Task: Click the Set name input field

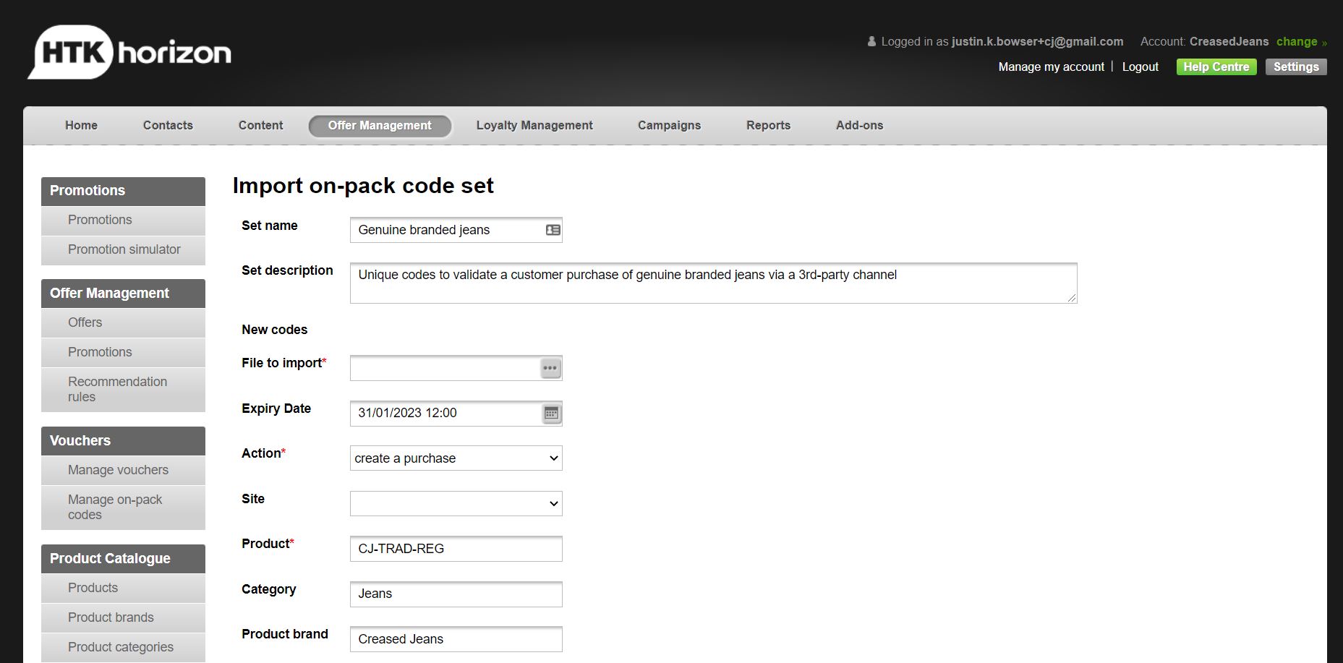Action: (456, 230)
